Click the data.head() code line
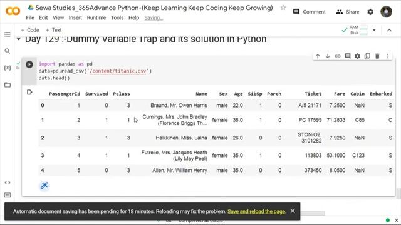The width and height of the screenshot is (401, 225). pos(55,78)
